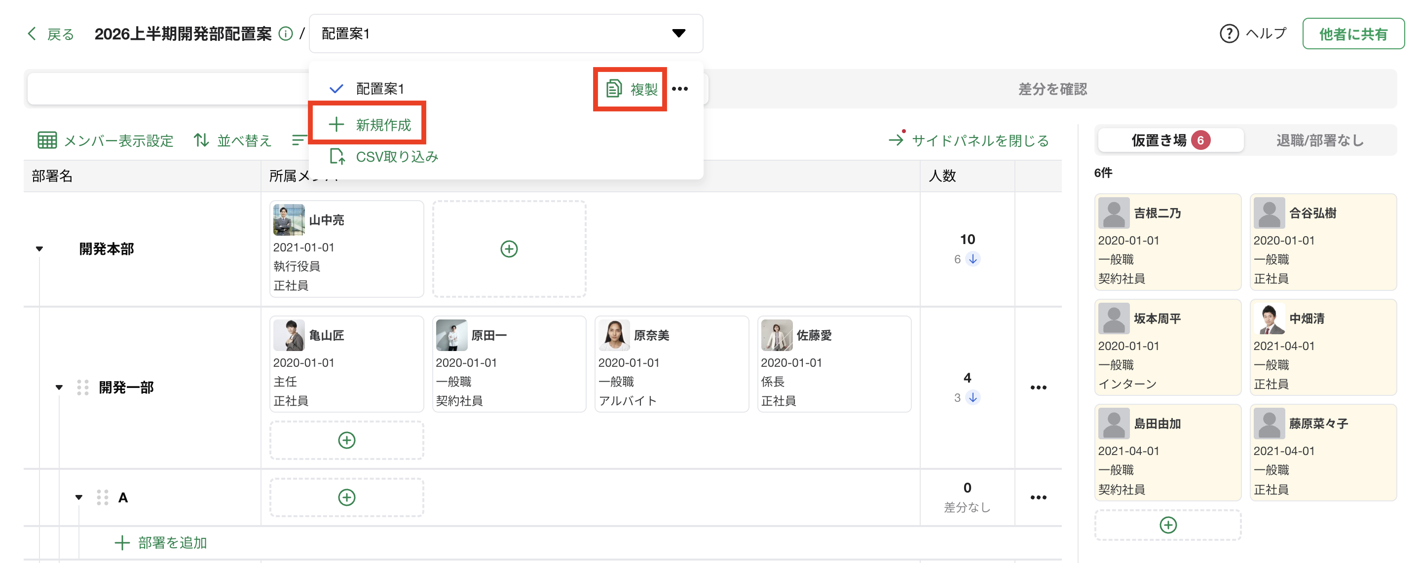Viewport: 1421px width, 563px height.
Task: Select checked 配置案1 option in list
Action: pos(379,89)
